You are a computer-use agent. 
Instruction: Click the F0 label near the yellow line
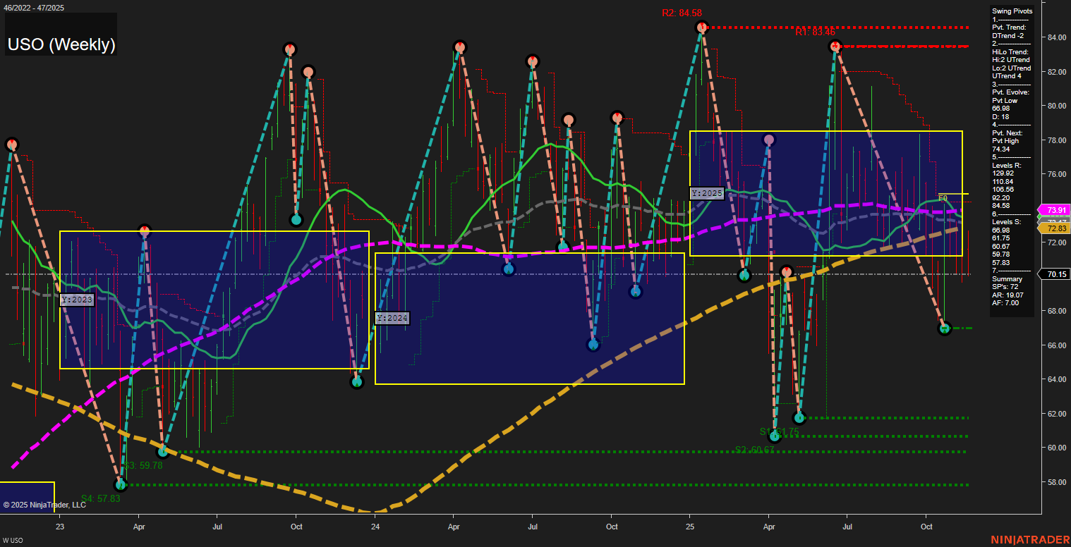pyautogui.click(x=943, y=198)
